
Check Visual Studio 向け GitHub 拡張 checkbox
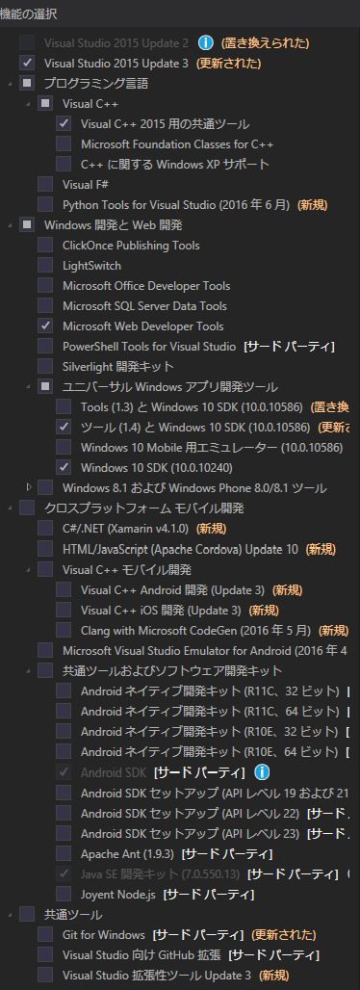point(45,954)
